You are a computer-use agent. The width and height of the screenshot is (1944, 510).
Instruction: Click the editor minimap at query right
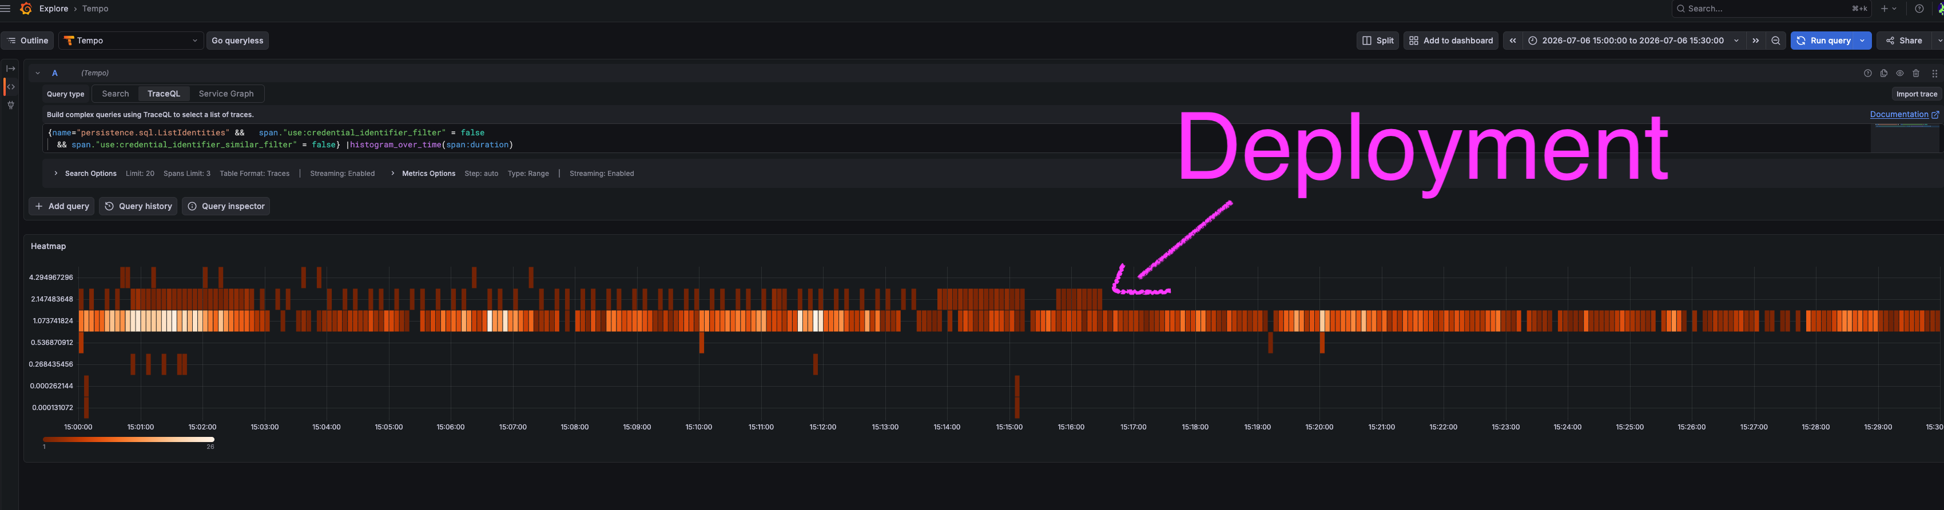coord(1906,138)
